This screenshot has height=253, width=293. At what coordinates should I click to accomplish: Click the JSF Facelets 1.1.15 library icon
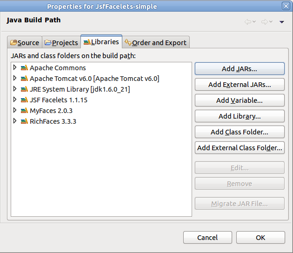tap(24, 100)
